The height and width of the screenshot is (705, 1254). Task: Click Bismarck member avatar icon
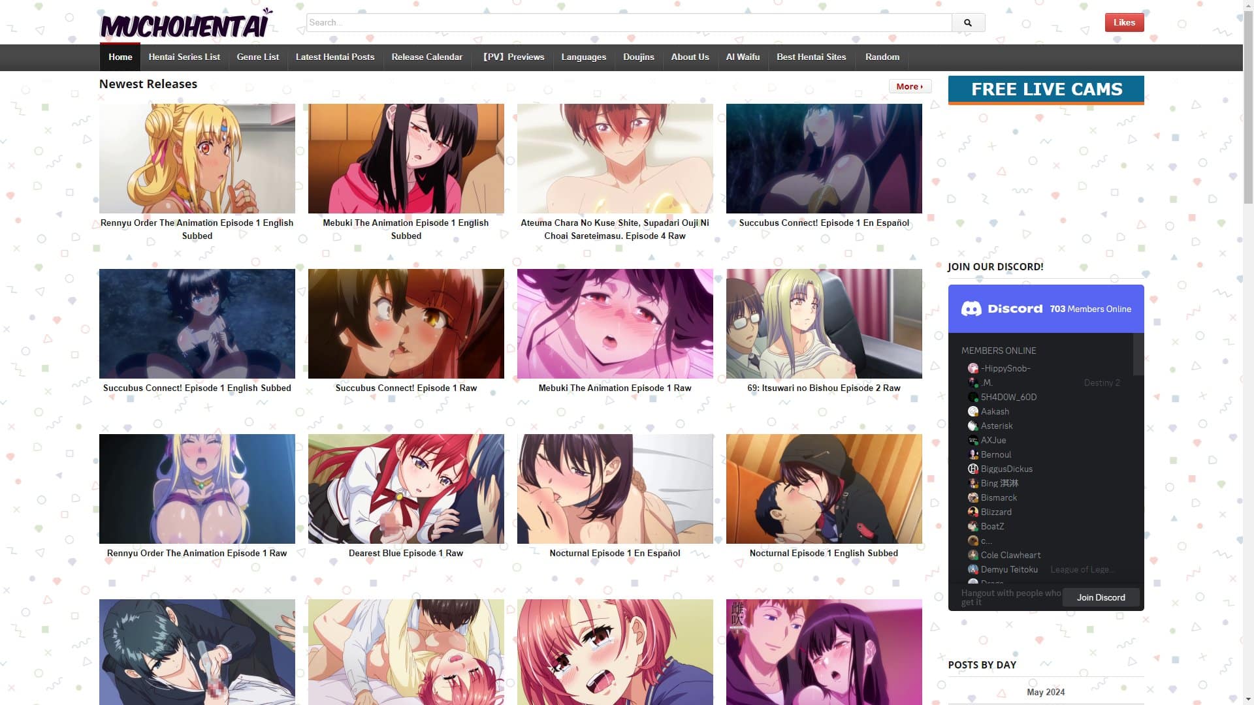tap(973, 497)
